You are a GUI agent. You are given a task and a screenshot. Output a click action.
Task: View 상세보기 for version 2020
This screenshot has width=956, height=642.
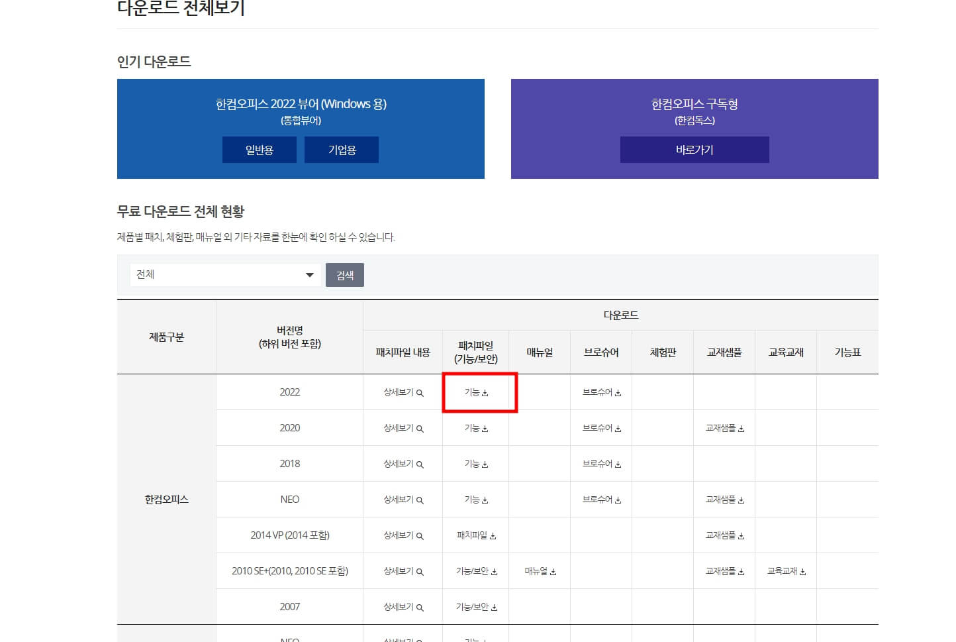(x=403, y=428)
